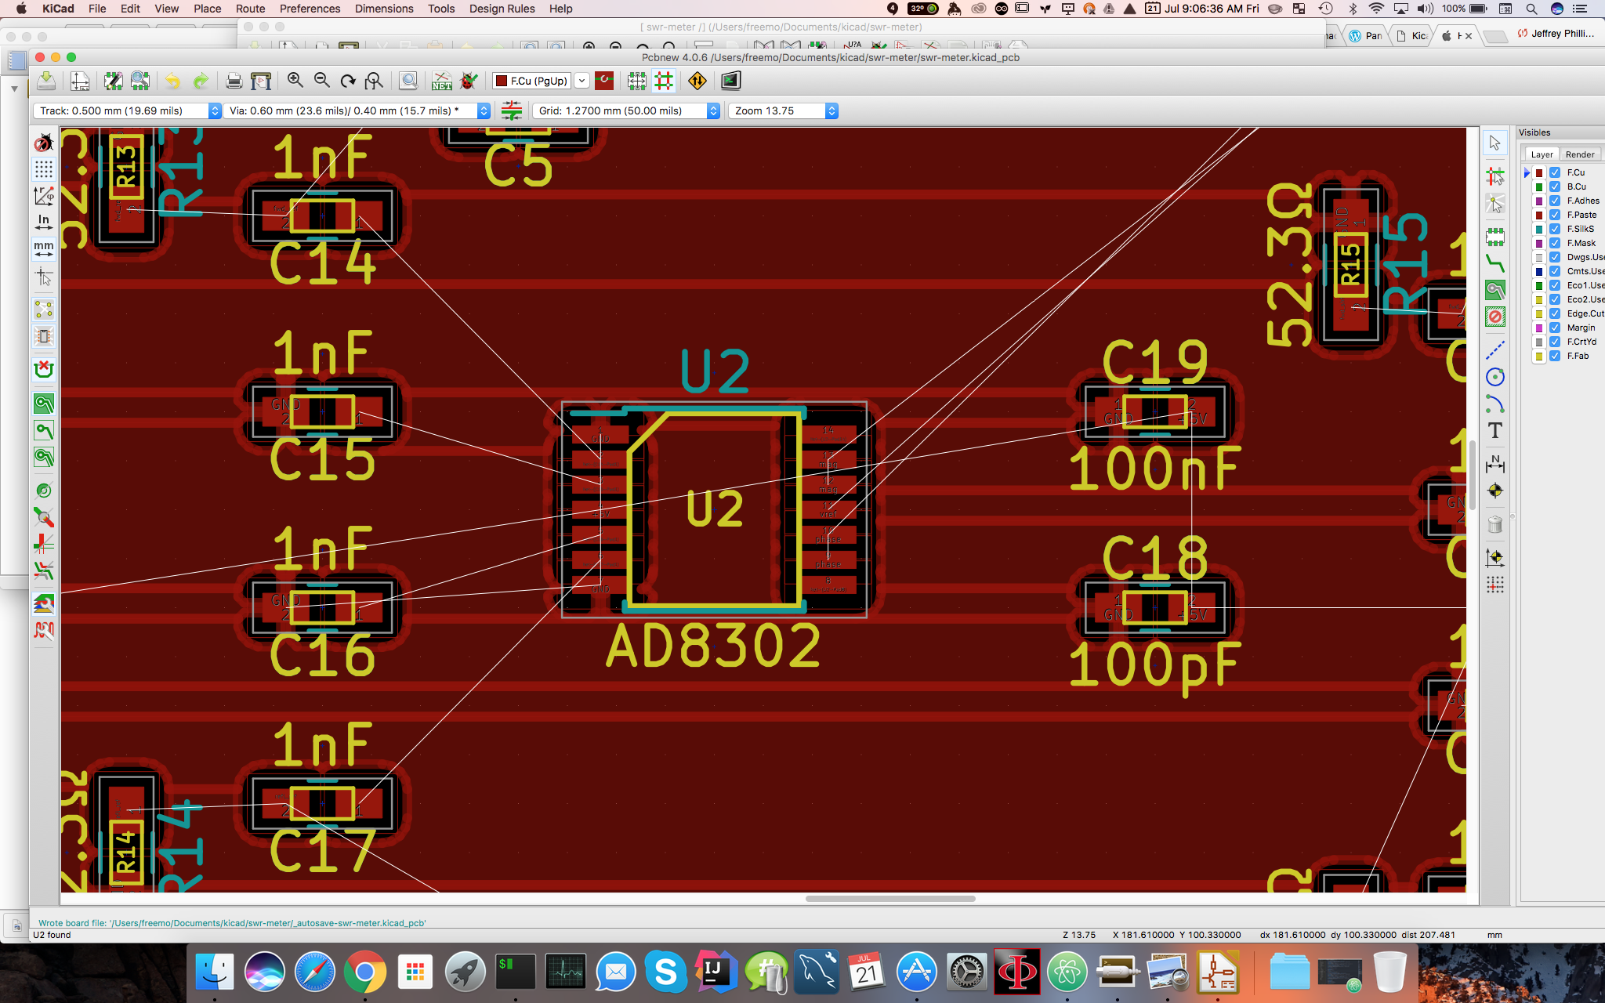Toggle B.Cu layer visibility checkbox
Image resolution: width=1605 pixels, height=1003 pixels.
(1555, 186)
